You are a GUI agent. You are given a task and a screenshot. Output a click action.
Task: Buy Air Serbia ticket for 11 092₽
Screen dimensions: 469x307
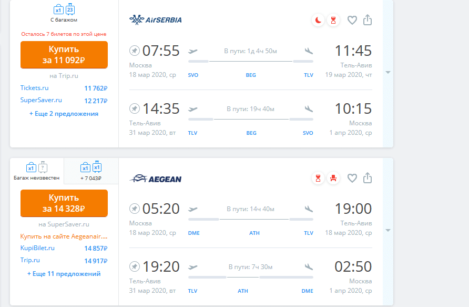pyautogui.click(x=64, y=55)
